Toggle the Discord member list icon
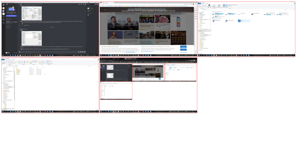The width and height of the screenshot is (297, 167). 85,4
